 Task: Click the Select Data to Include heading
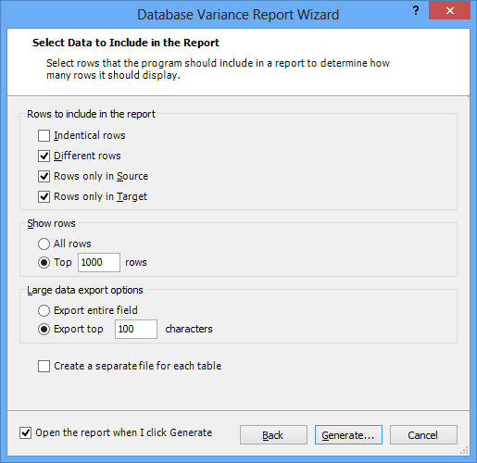(126, 43)
